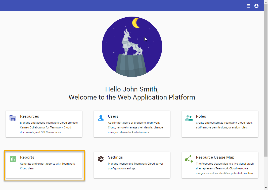
Task: Click the Users person icon
Action: point(101,118)
